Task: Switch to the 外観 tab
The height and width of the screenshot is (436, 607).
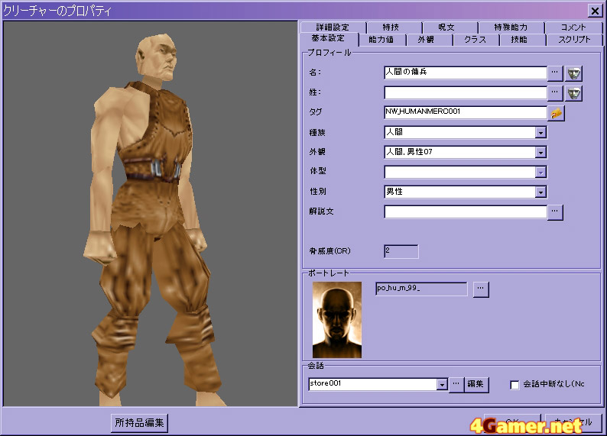Action: 430,40
